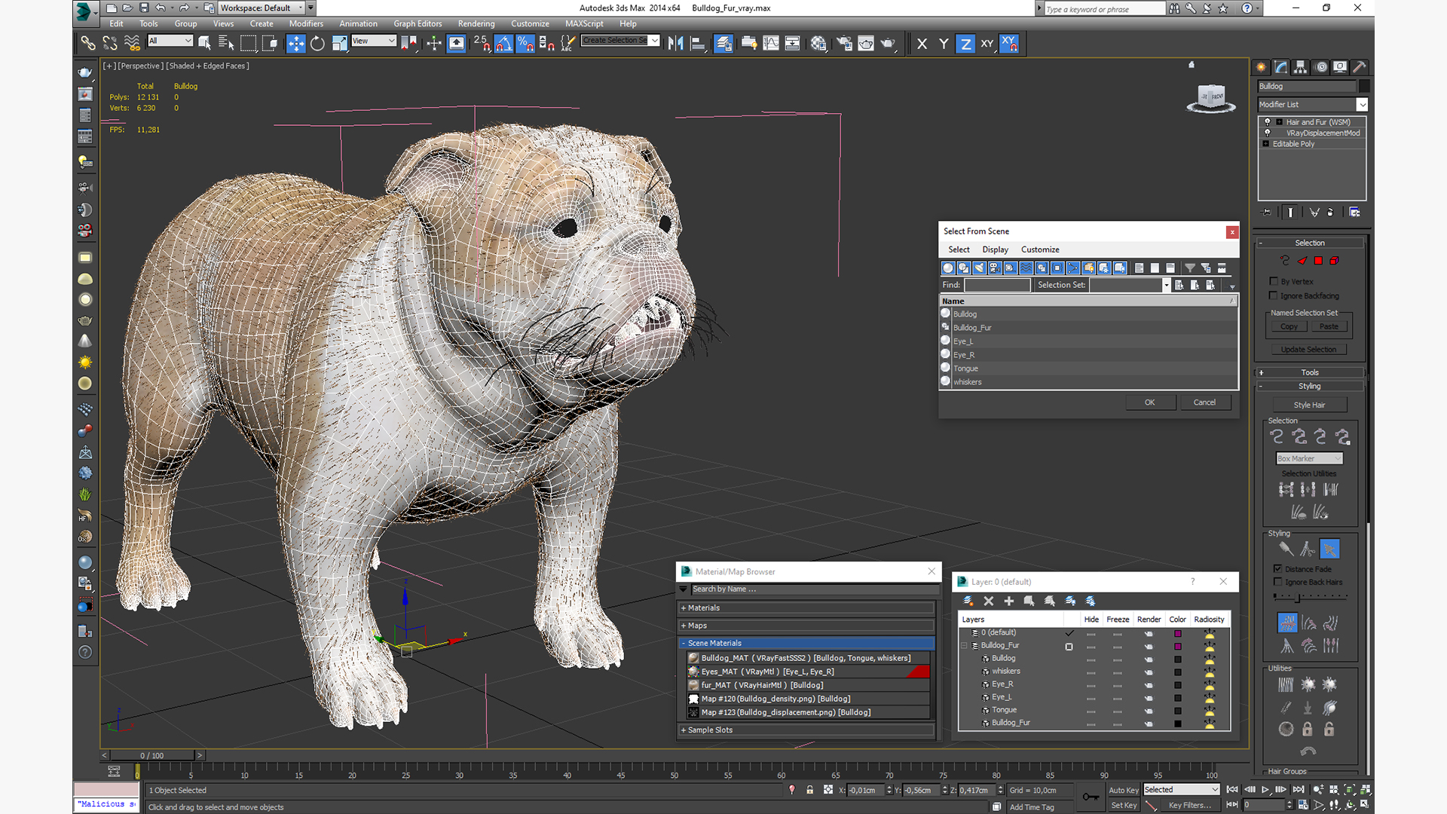Enable the By Vertex checkbox
The height and width of the screenshot is (814, 1447).
tap(1274, 281)
